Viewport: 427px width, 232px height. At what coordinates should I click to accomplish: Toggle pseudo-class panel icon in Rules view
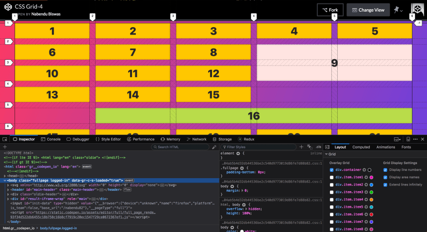point(310,147)
